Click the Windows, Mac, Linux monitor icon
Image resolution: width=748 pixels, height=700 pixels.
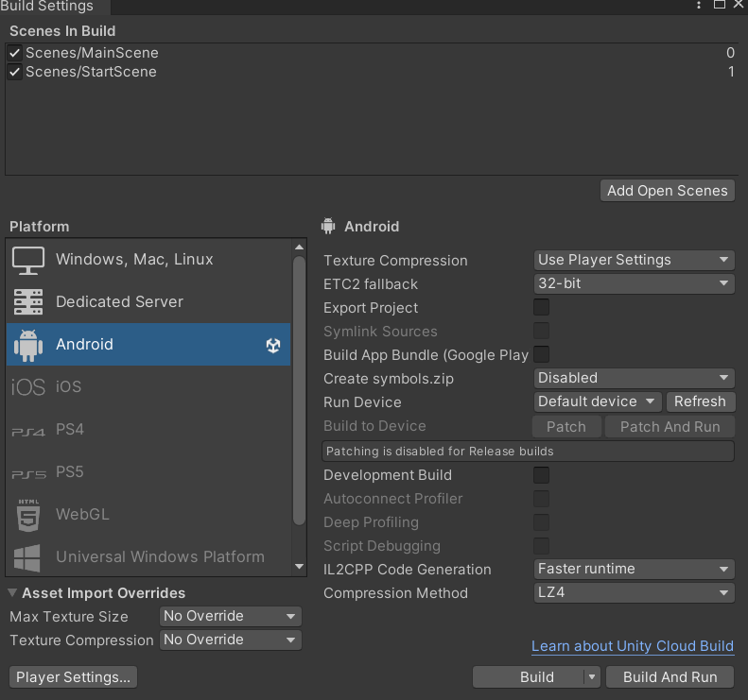(28, 260)
